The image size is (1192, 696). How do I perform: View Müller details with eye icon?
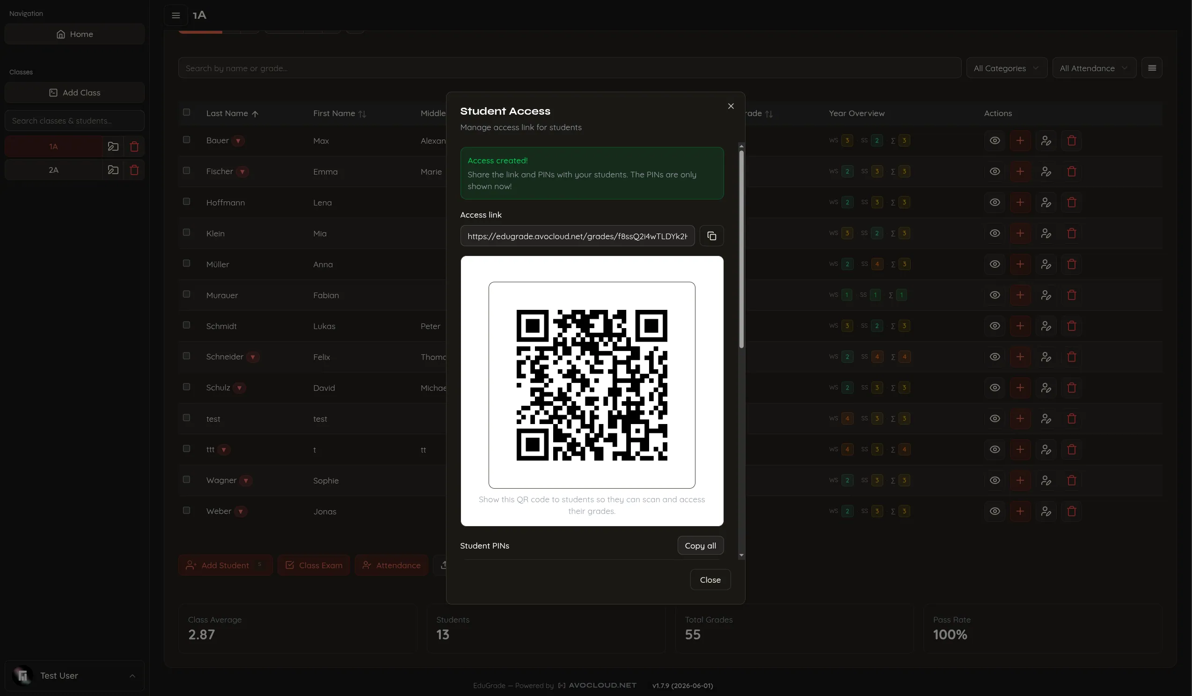[995, 264]
